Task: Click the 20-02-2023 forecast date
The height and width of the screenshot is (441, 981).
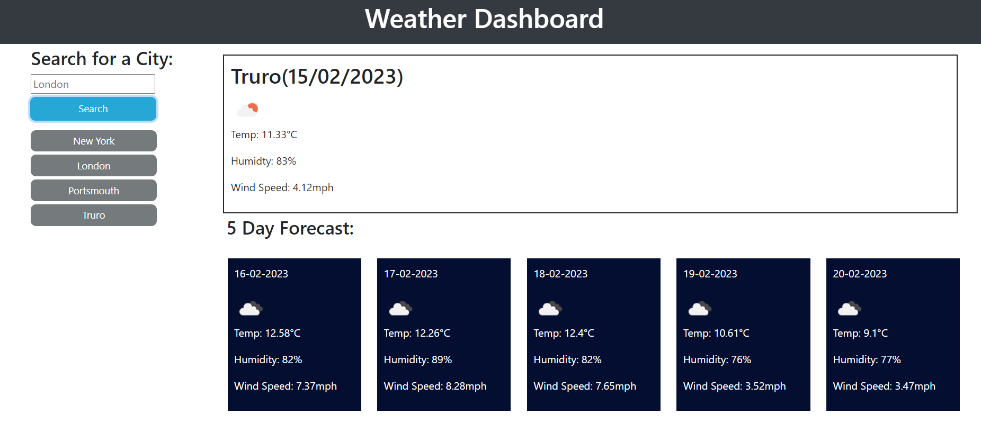Action: tap(860, 274)
